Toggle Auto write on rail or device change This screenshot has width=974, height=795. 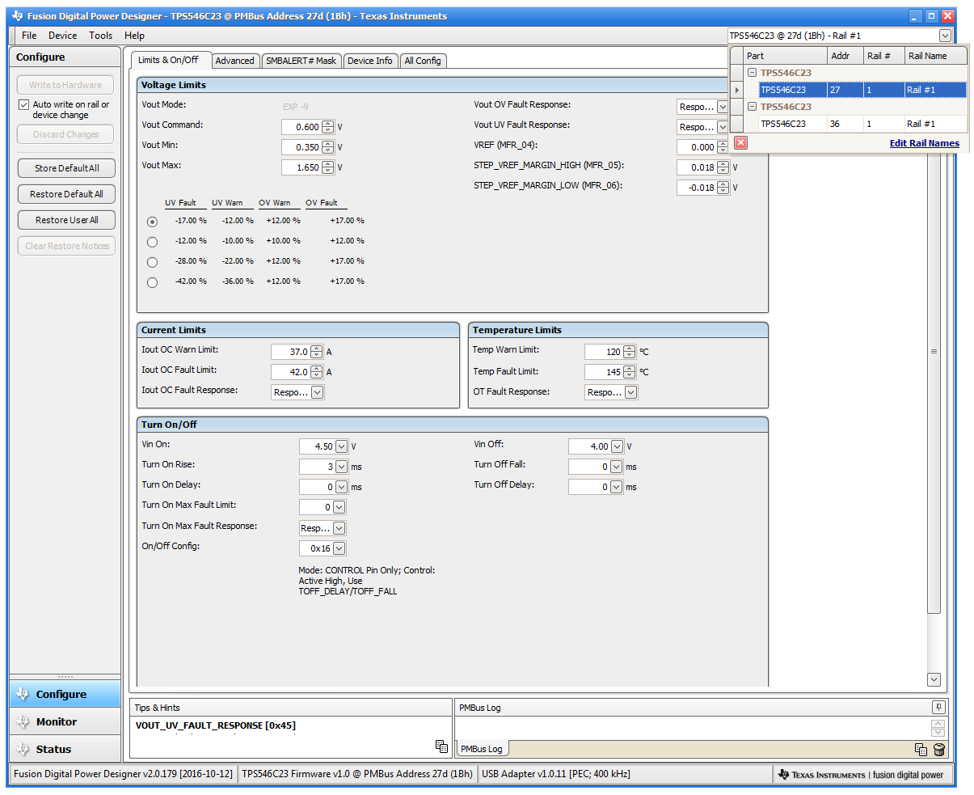coord(24,105)
